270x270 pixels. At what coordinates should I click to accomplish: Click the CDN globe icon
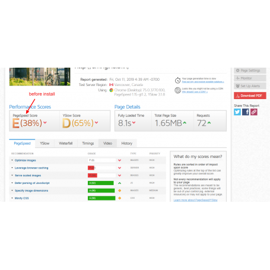click(x=177, y=90)
